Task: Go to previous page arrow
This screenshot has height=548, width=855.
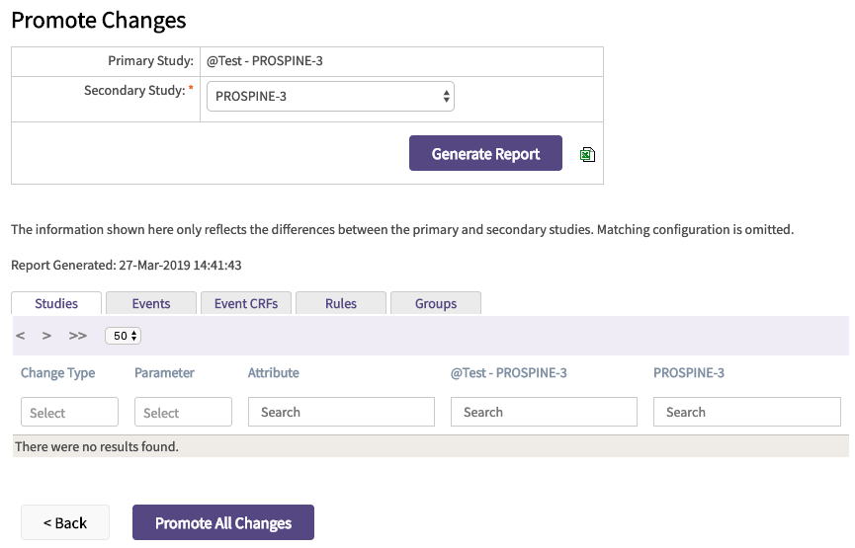Action: 21,336
